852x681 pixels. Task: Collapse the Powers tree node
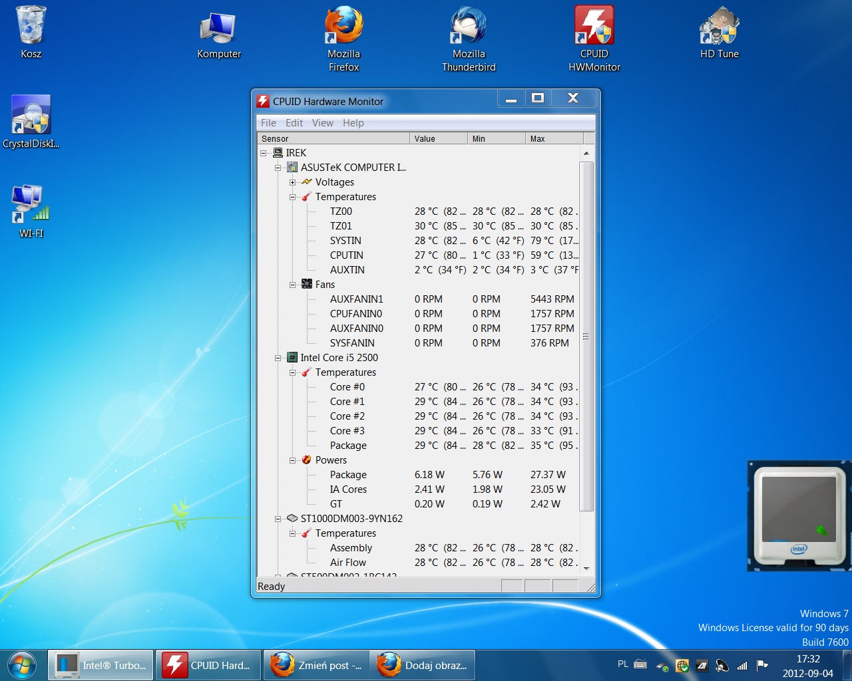(292, 460)
